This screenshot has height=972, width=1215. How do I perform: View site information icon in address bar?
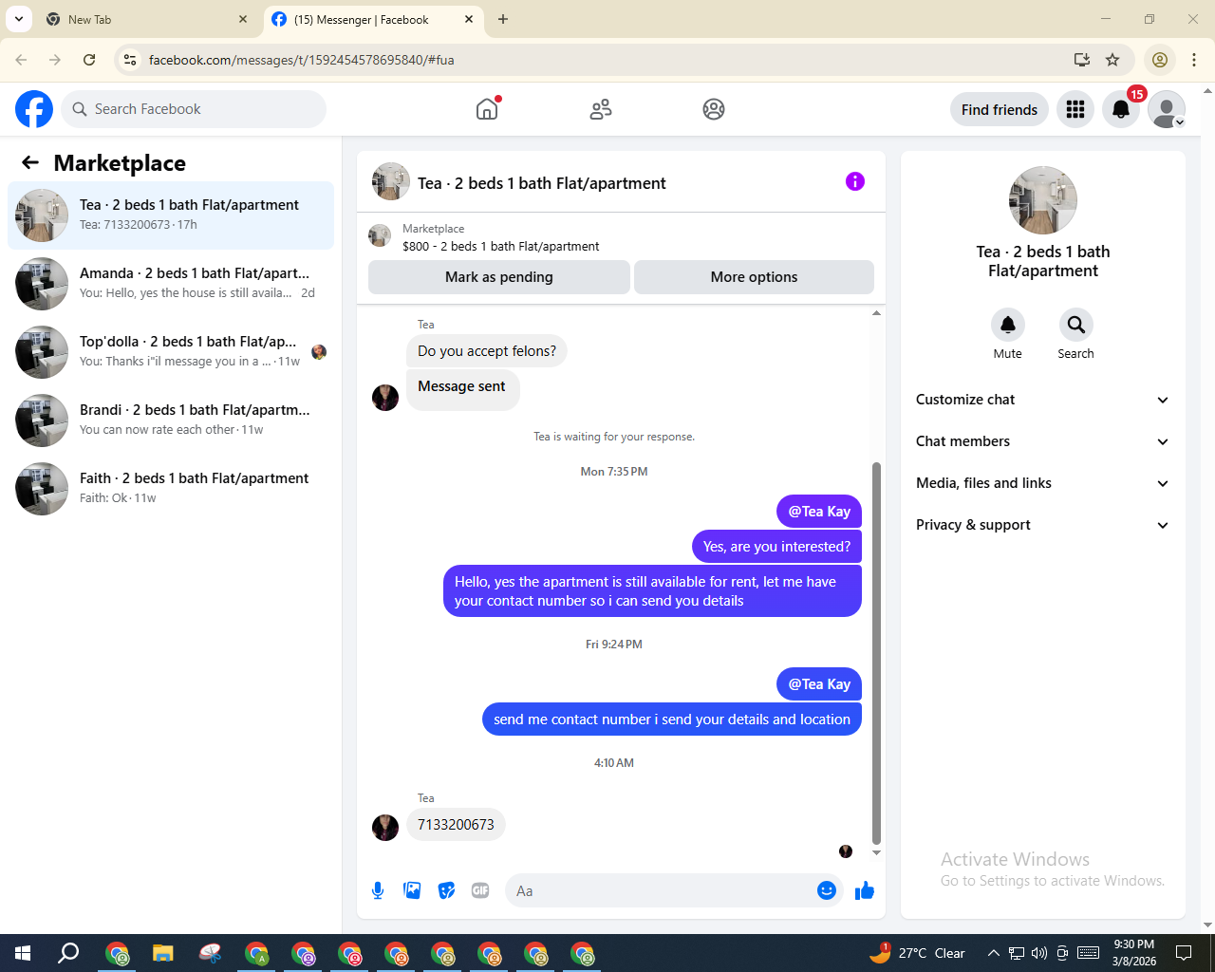click(x=131, y=60)
